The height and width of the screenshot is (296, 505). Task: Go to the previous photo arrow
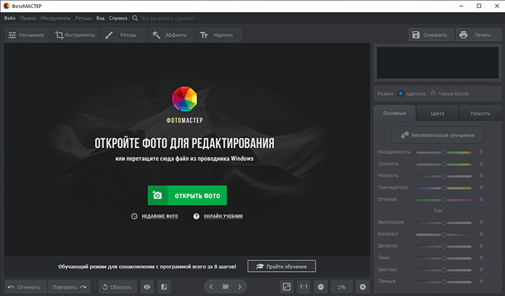(x=211, y=287)
